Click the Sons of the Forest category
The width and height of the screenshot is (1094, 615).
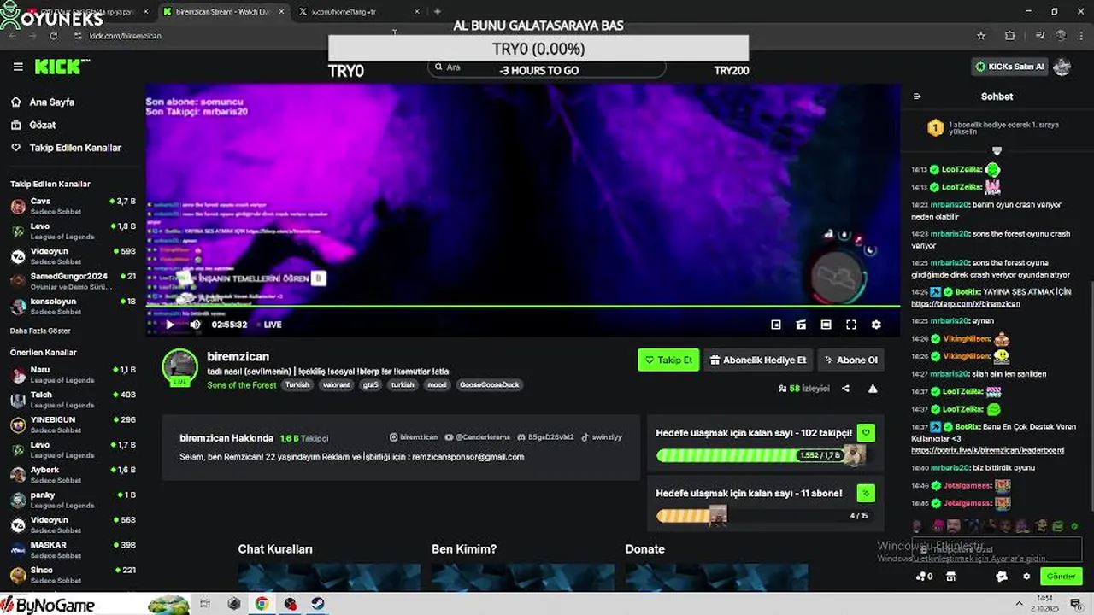(x=241, y=385)
